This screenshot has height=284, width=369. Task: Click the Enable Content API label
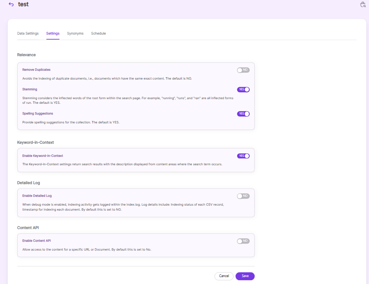click(36, 241)
